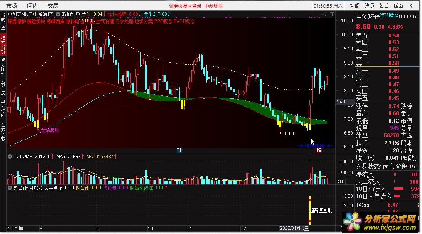The image size is (422, 234).
Task: Click the left chevron arrow in top bar
Action: (x=411, y=6)
